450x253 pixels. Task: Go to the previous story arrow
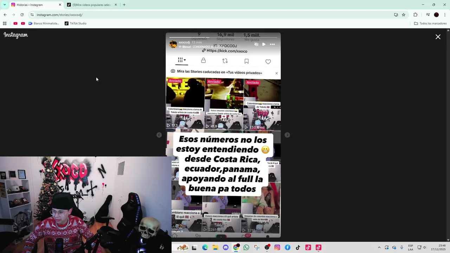coord(159,135)
